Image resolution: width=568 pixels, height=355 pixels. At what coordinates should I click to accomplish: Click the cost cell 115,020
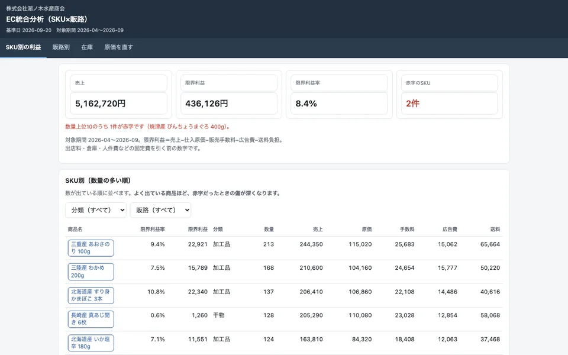coord(360,244)
